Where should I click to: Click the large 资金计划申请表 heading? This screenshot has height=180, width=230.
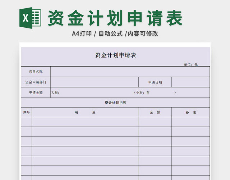point(115,18)
